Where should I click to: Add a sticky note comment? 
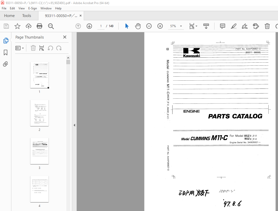tap(223, 26)
